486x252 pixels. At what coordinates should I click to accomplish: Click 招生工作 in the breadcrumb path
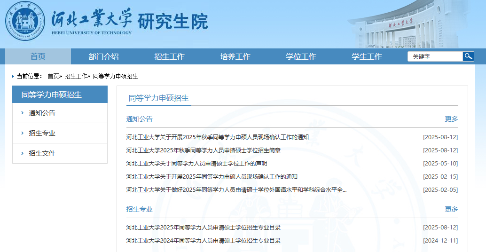(x=76, y=76)
